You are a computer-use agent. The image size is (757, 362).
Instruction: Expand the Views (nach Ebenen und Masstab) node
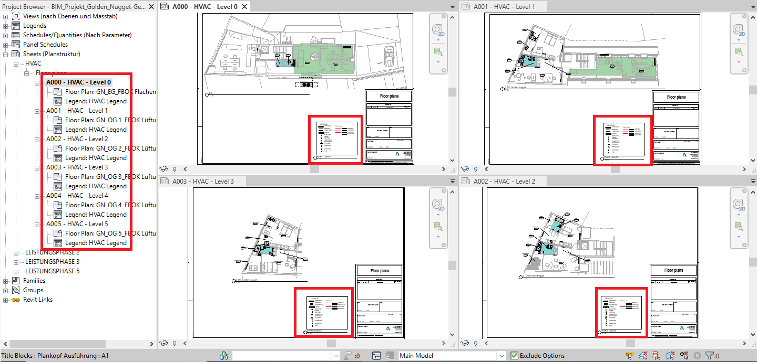click(x=6, y=16)
